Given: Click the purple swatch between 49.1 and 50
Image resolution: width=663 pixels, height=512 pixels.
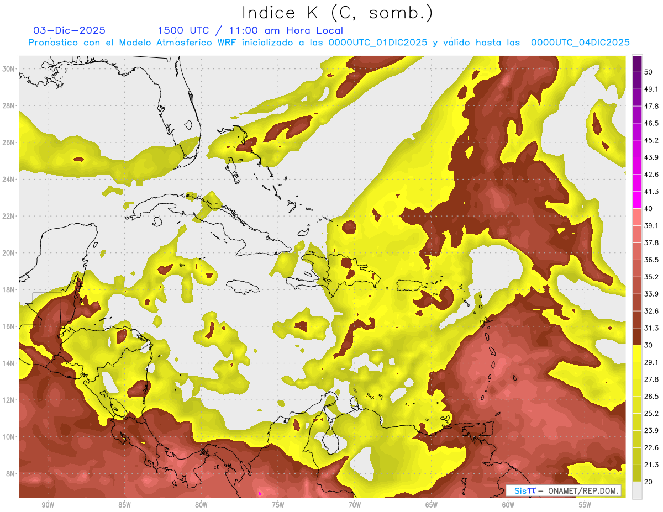Looking at the screenshot, I should 637,81.
